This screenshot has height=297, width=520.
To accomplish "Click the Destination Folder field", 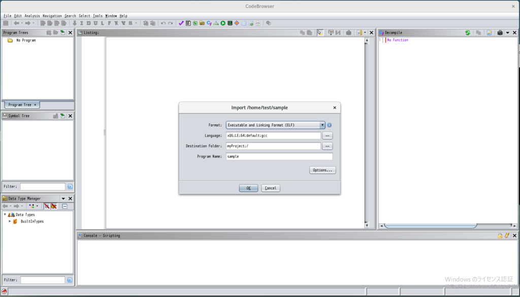I will [x=274, y=146].
